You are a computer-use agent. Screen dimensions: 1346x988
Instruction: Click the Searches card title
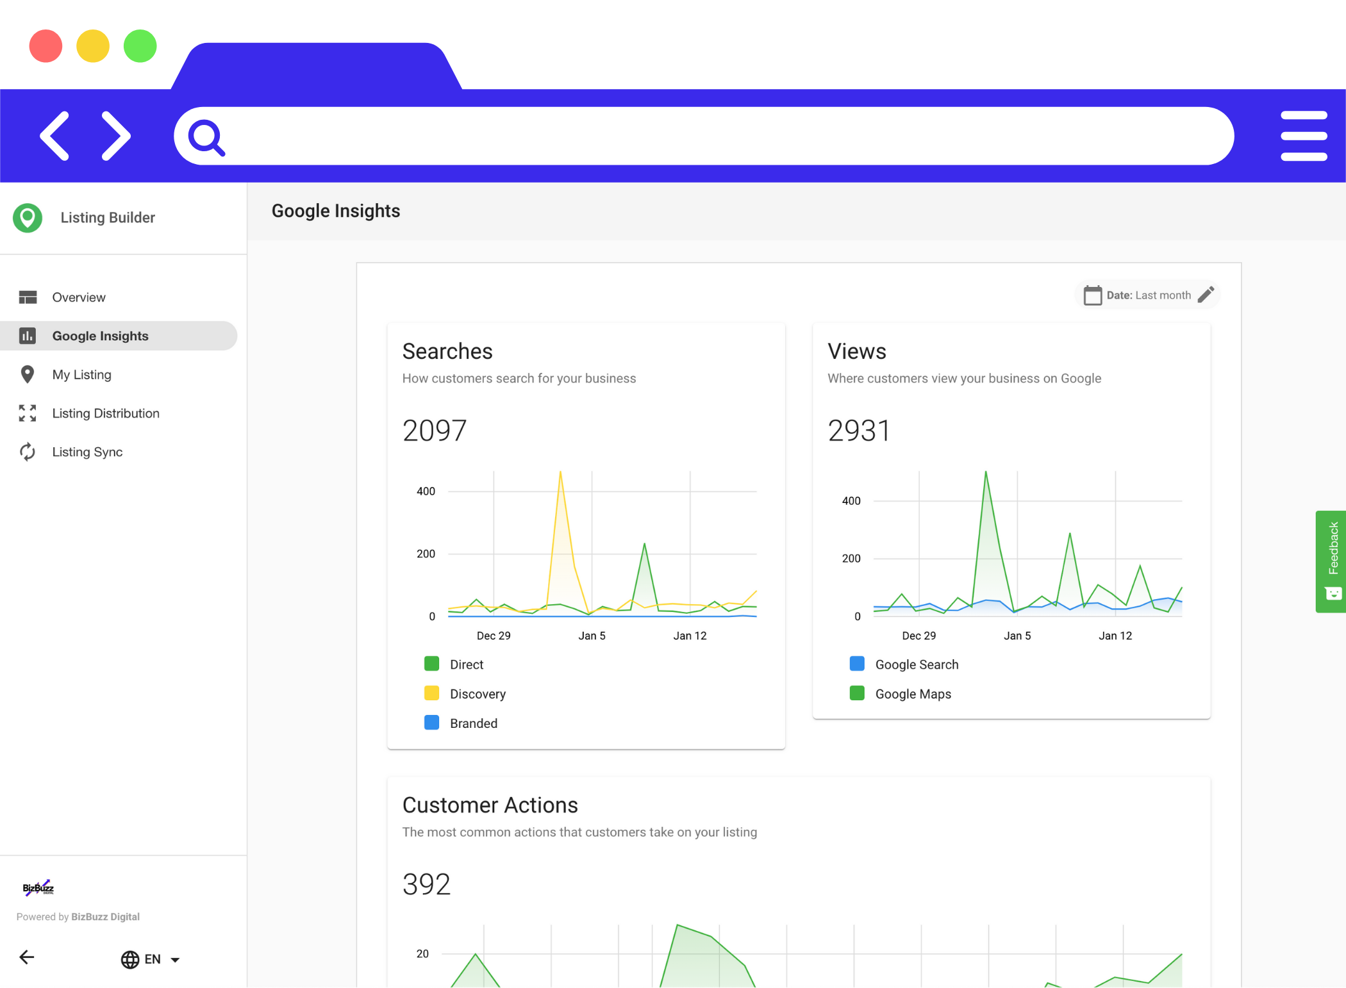447,351
